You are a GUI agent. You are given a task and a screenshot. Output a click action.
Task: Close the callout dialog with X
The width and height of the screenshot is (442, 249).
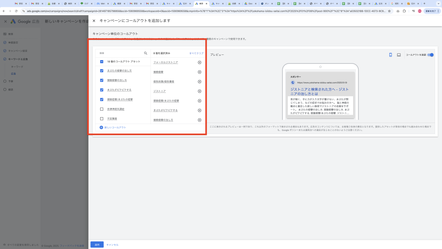[94, 20]
